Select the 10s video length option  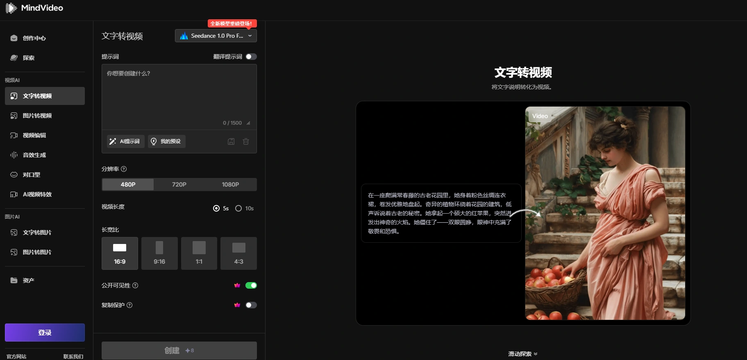pyautogui.click(x=238, y=208)
